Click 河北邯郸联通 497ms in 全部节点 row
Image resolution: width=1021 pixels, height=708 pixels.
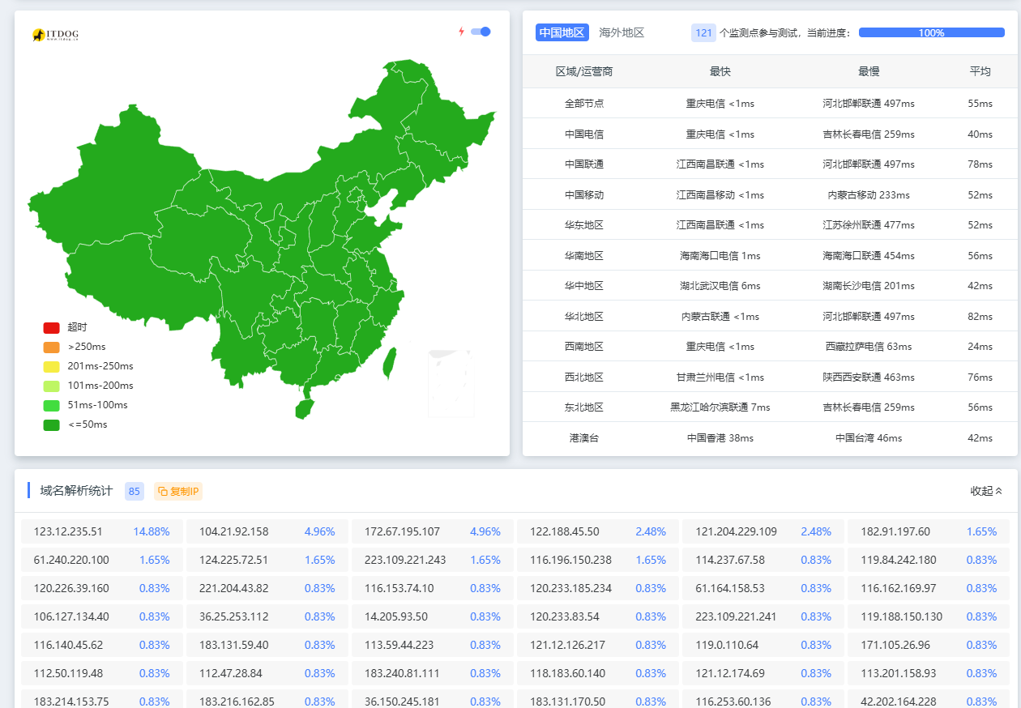(x=869, y=104)
